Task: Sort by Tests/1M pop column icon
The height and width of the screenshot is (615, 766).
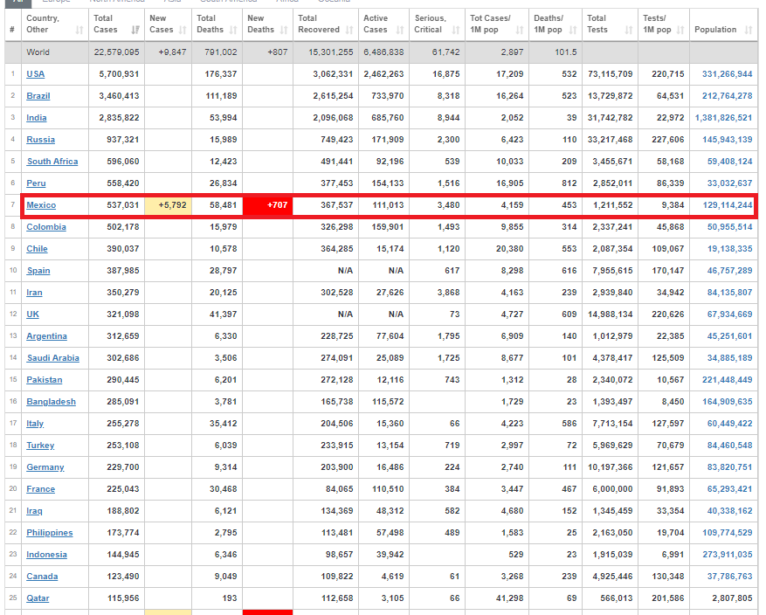Action: click(x=680, y=31)
